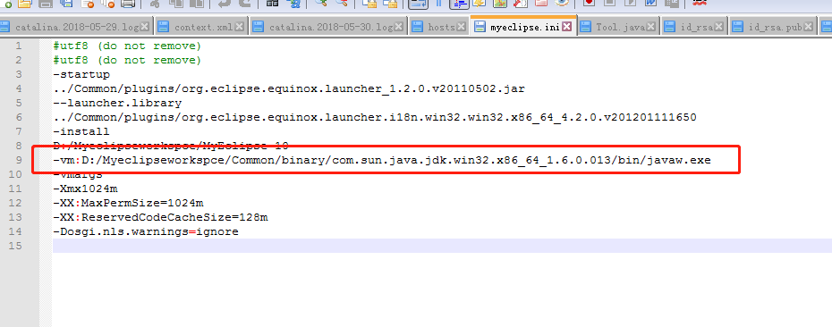Viewport: 832px width, 327px height.
Task: Click the Save All toolbar icon
Action: [66, 4]
